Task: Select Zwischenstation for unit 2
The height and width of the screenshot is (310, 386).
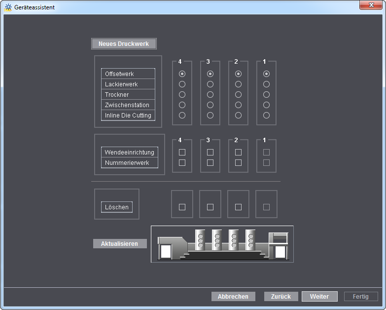Action: point(238,105)
